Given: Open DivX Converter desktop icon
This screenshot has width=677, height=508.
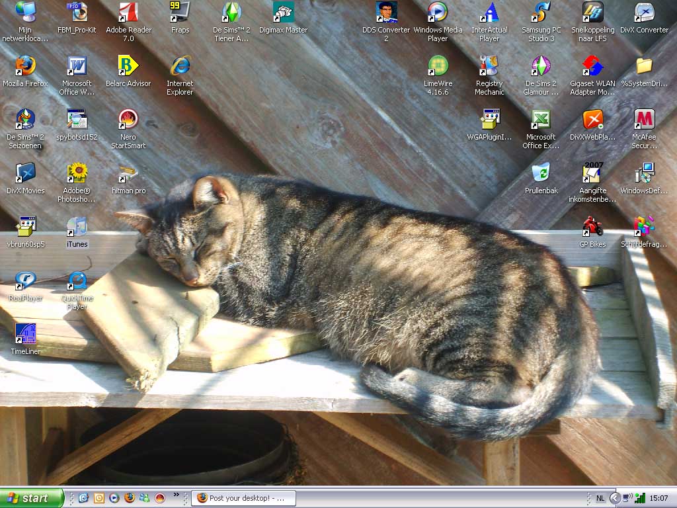Looking at the screenshot, I should (x=644, y=18).
